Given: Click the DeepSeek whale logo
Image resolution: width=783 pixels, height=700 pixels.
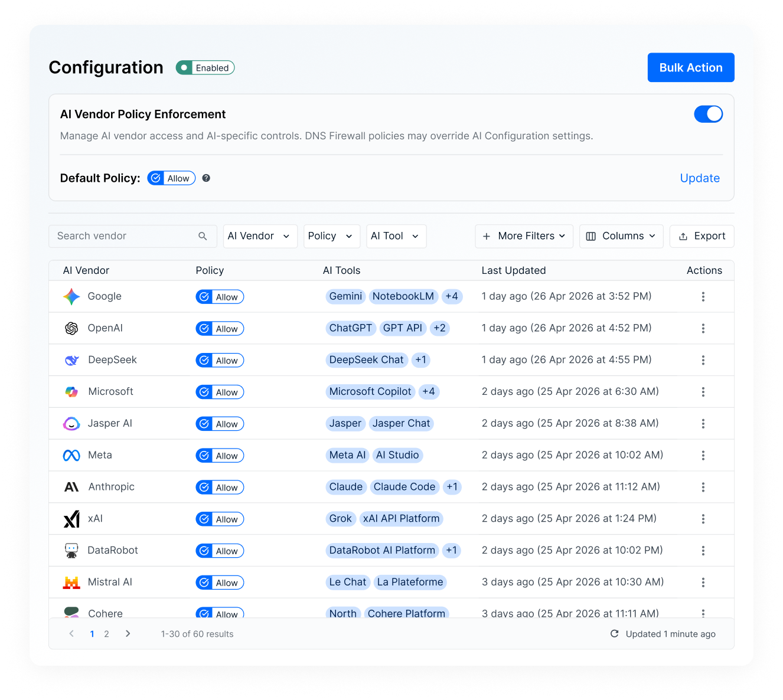Looking at the screenshot, I should [x=71, y=360].
